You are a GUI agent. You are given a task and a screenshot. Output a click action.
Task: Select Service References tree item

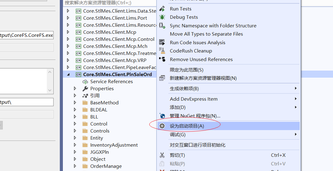click(111, 82)
